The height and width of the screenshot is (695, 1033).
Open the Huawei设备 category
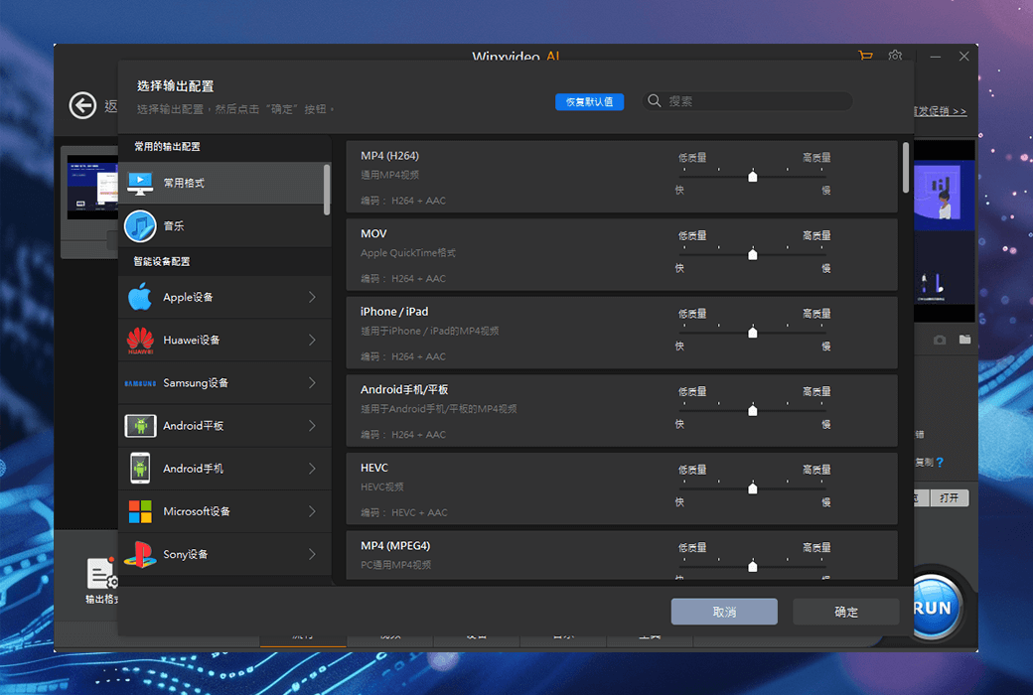(224, 340)
